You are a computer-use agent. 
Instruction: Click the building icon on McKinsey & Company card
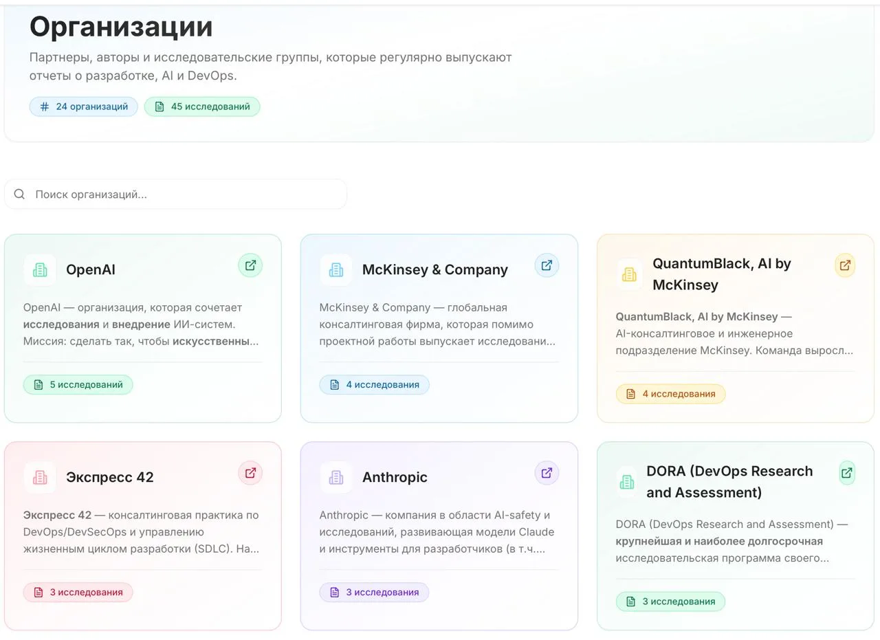(x=336, y=270)
